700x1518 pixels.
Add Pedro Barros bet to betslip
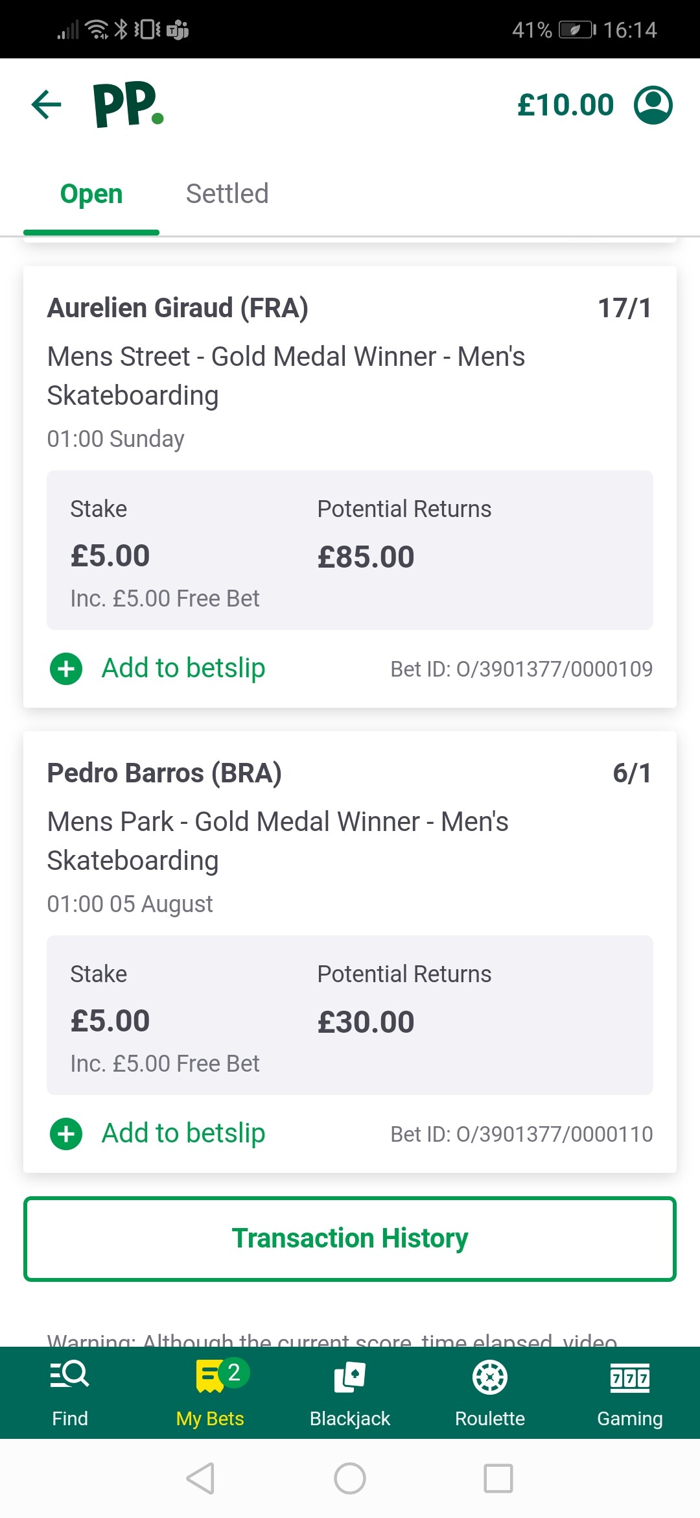pyautogui.click(x=183, y=1133)
